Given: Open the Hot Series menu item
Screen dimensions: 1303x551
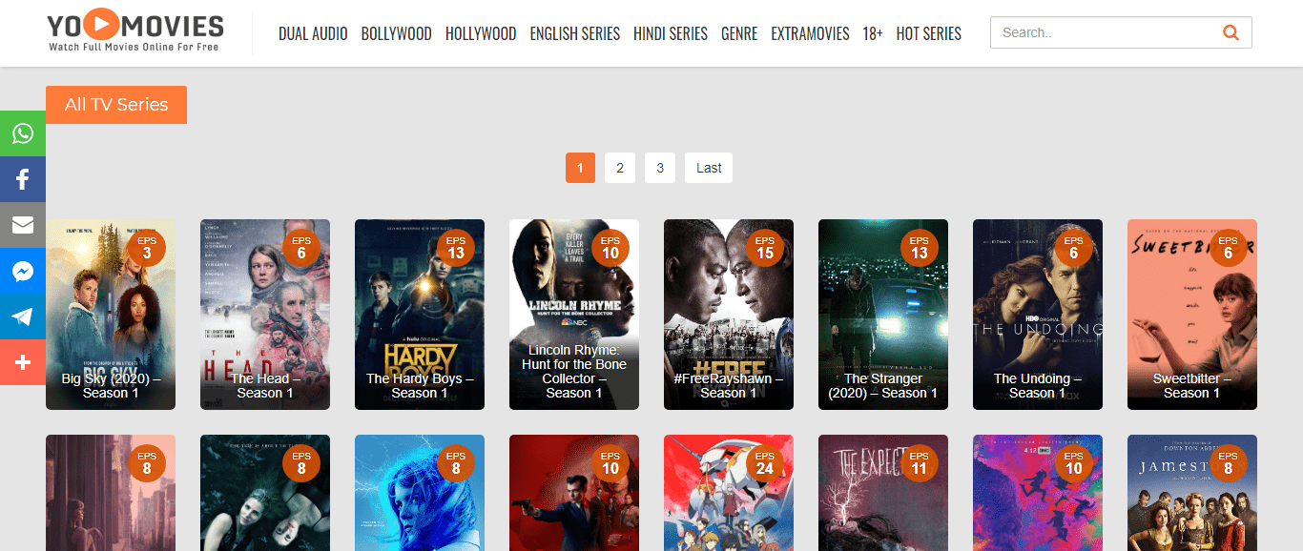Looking at the screenshot, I should click(929, 33).
